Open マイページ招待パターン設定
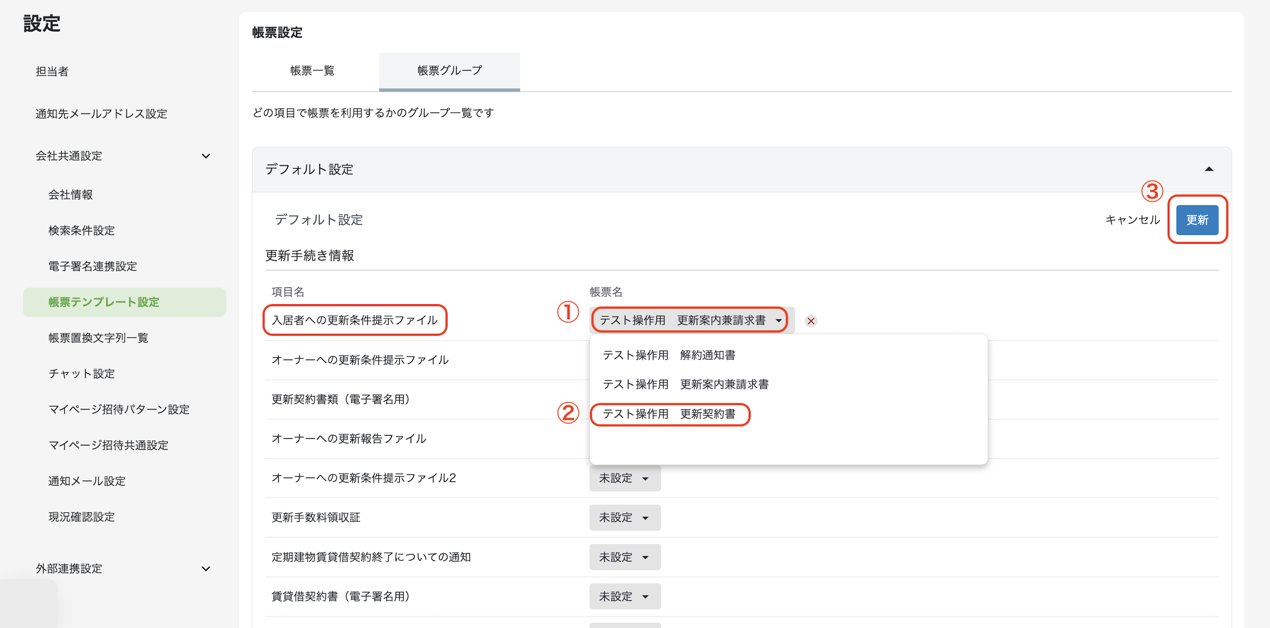1270x628 pixels. (x=119, y=409)
